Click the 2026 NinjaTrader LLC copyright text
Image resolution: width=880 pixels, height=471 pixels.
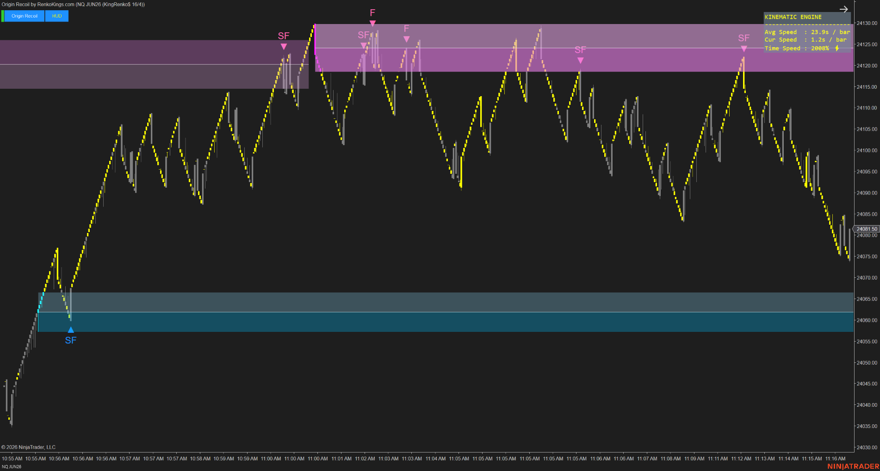click(x=29, y=447)
